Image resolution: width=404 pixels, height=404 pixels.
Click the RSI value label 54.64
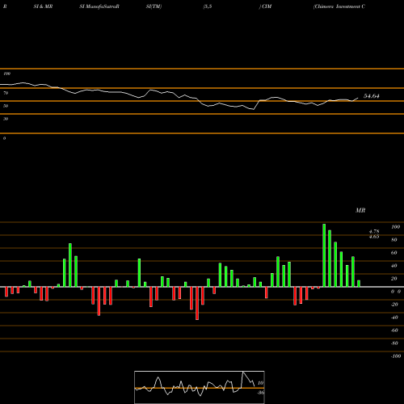[x=372, y=96]
